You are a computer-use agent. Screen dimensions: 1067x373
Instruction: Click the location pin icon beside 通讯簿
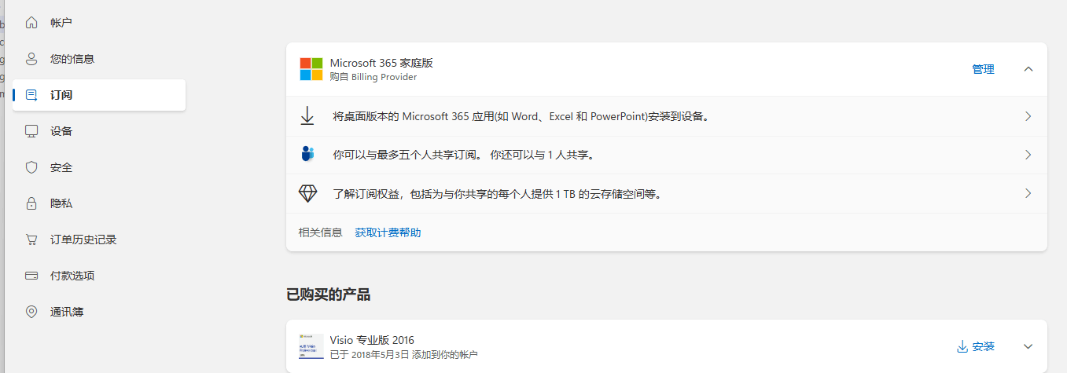[x=31, y=312]
